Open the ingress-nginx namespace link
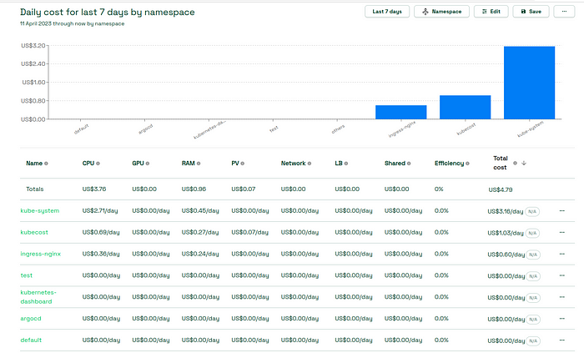 pos(41,254)
